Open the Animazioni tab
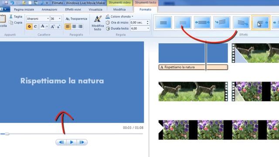 point(49,10)
